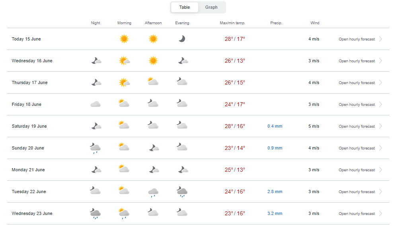Switch to the Graph view

[211, 8]
